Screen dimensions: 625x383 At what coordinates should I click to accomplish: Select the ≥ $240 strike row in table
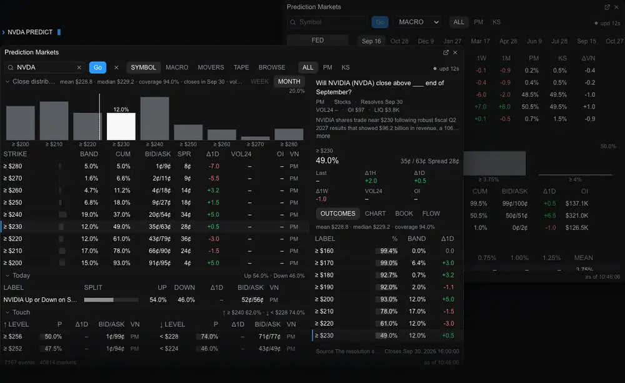[154, 214]
